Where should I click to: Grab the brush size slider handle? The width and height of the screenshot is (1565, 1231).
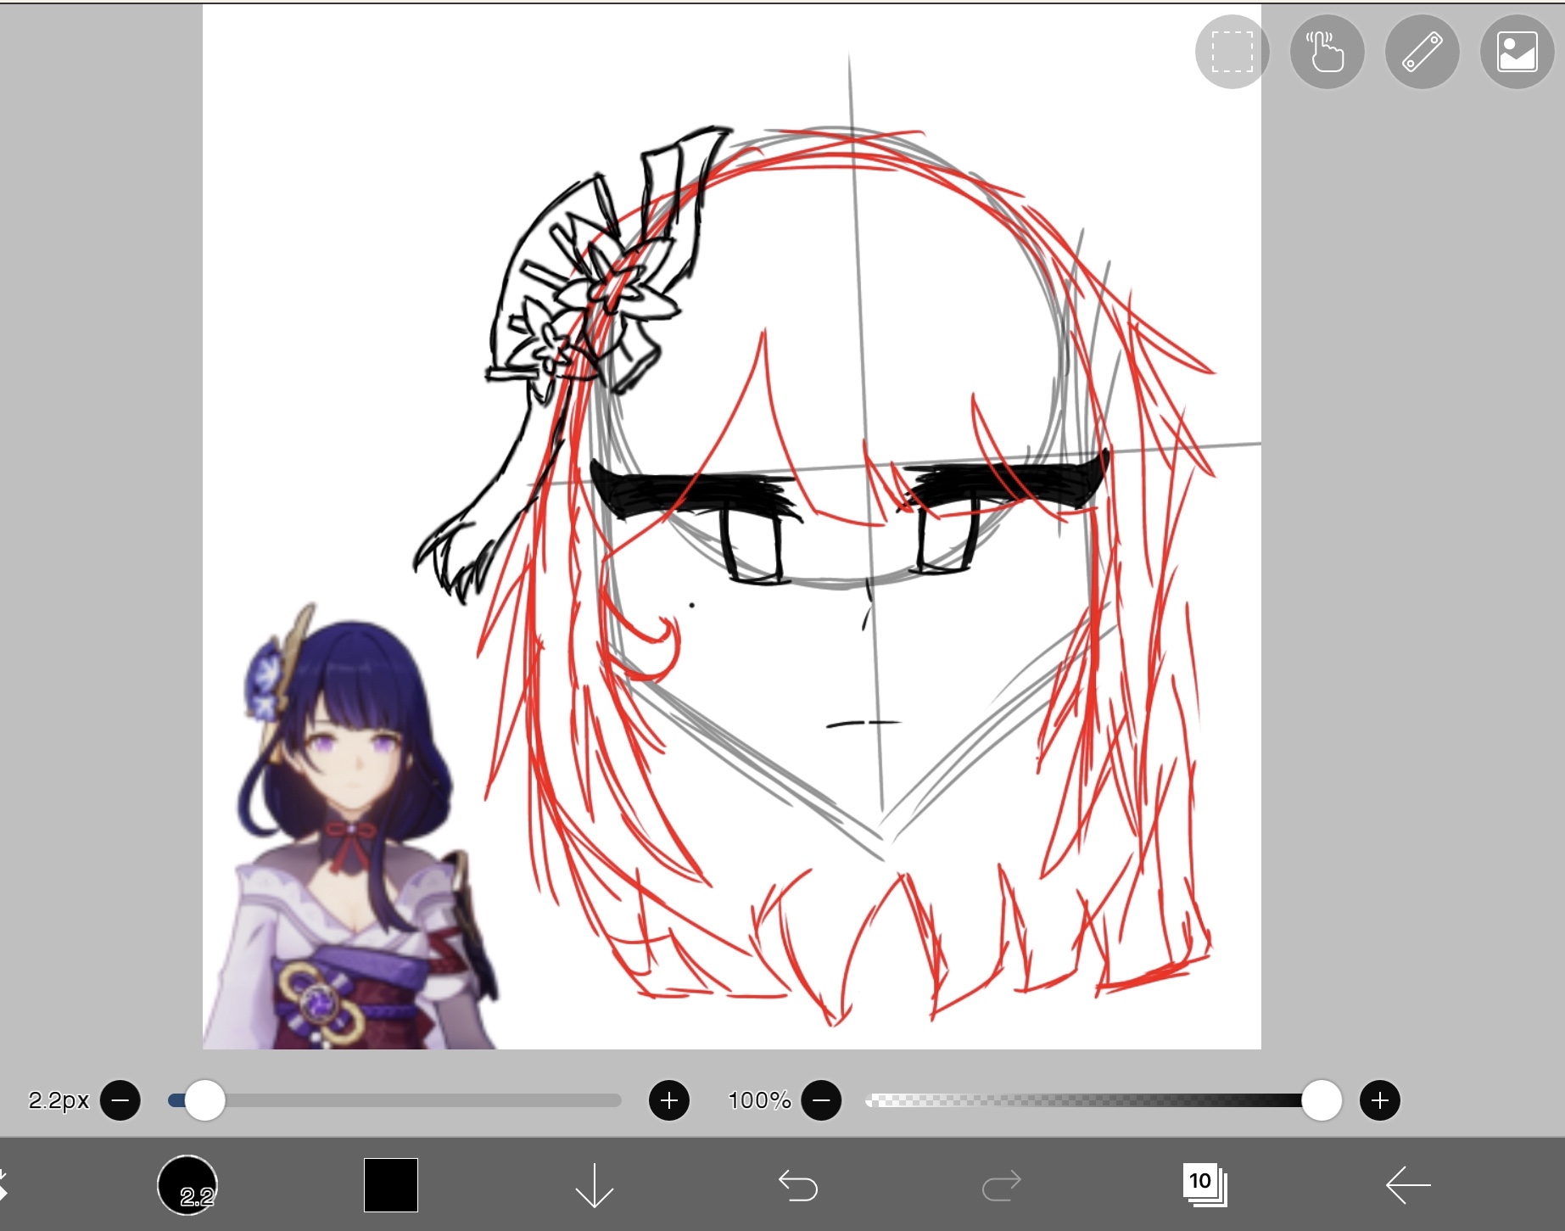coord(204,1100)
